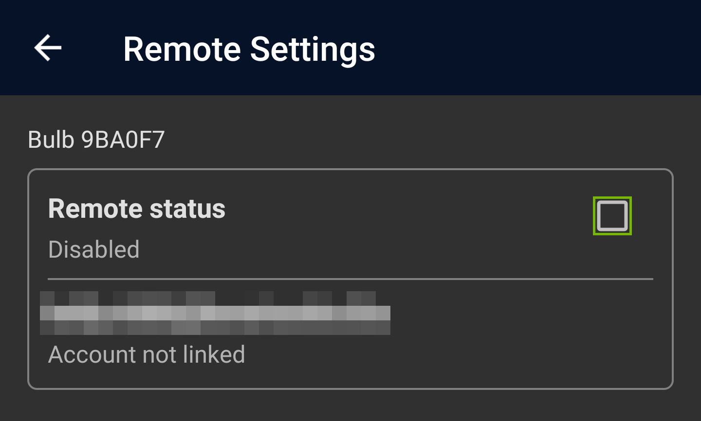Click the Remote Settings title
This screenshot has height=421, width=701.
[250, 48]
